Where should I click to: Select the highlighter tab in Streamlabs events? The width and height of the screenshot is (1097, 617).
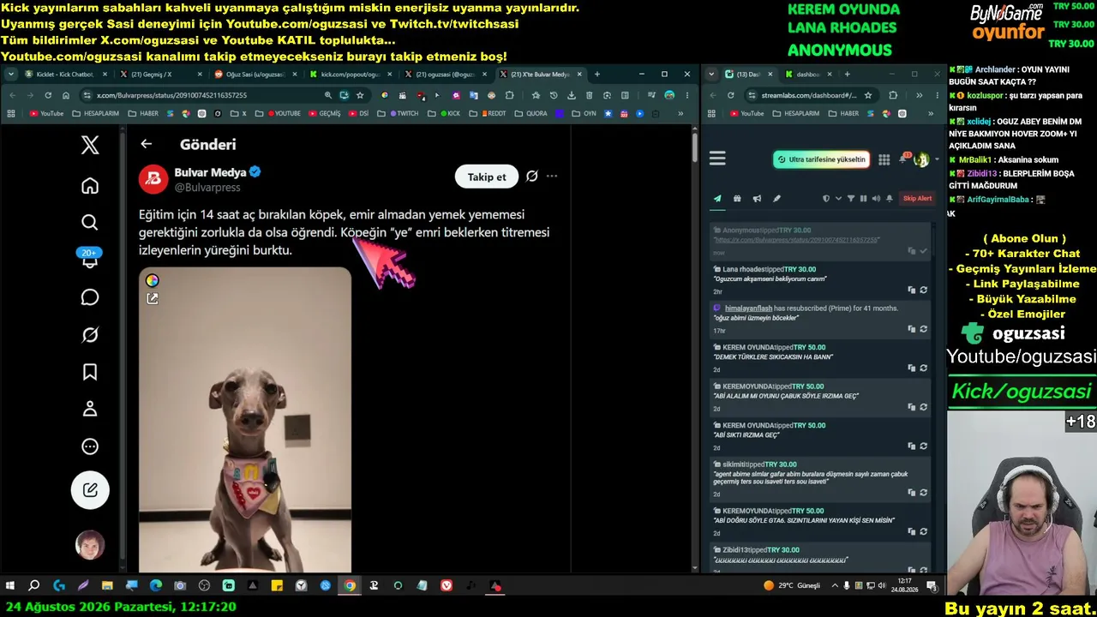[776, 199]
